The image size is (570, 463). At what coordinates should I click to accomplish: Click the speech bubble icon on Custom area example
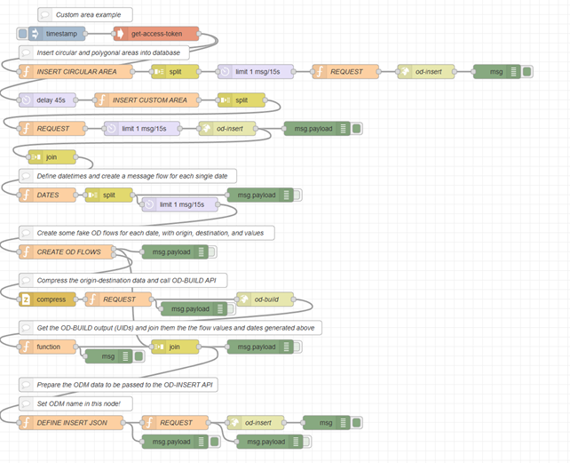(45, 15)
